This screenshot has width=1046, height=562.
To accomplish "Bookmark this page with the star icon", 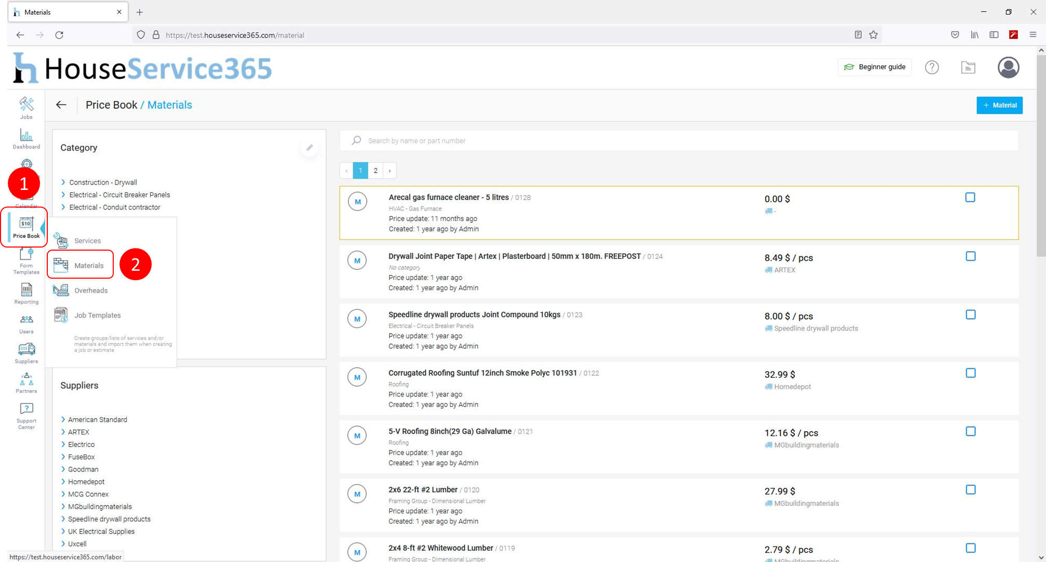I will (874, 35).
